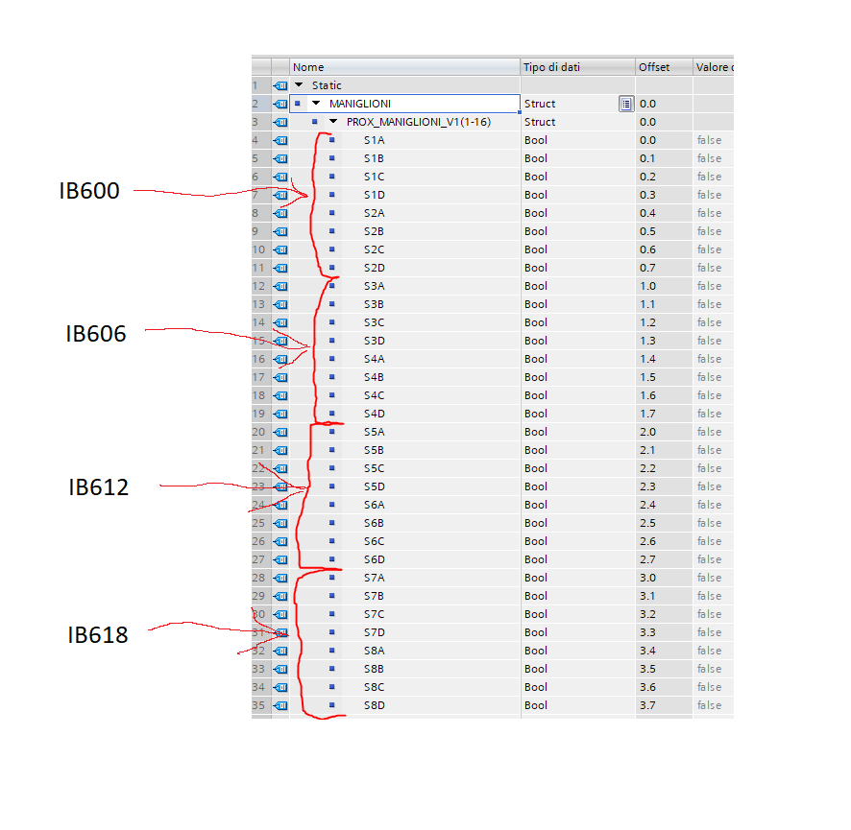Collapse the MANIGLIONI struct

316,103
